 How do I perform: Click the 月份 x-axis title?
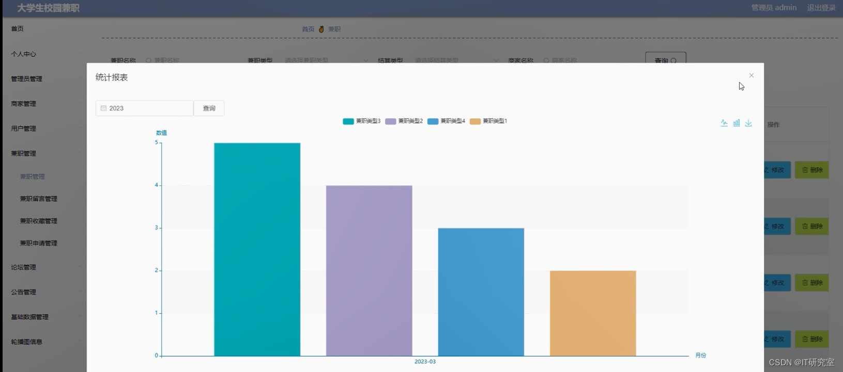(x=700, y=355)
